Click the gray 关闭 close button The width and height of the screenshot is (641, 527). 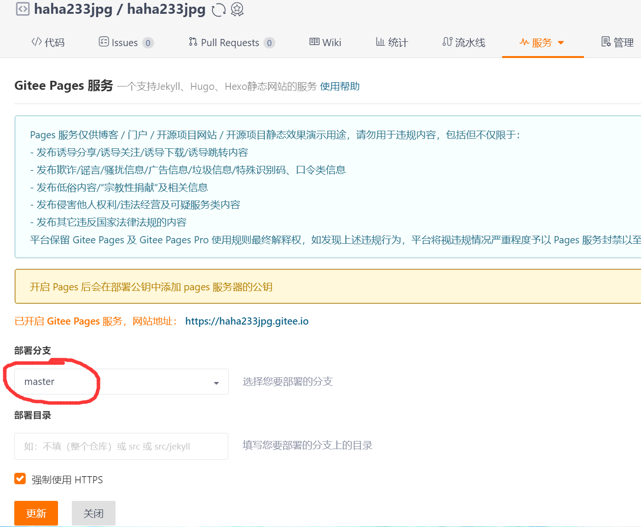coord(94,513)
